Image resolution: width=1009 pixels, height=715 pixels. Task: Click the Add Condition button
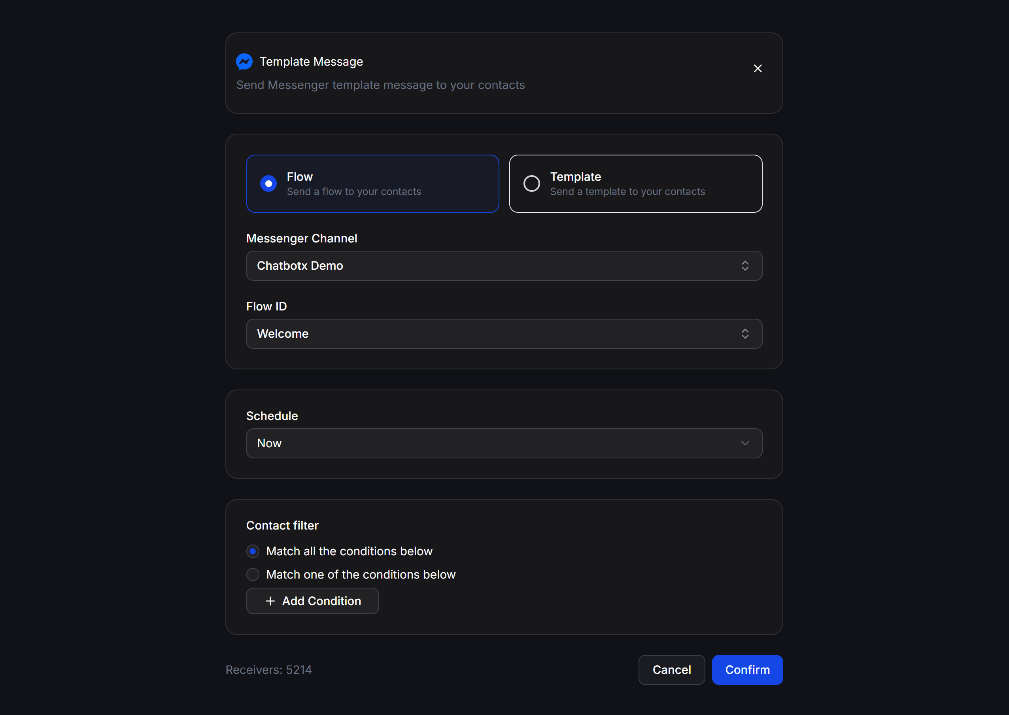click(x=313, y=601)
